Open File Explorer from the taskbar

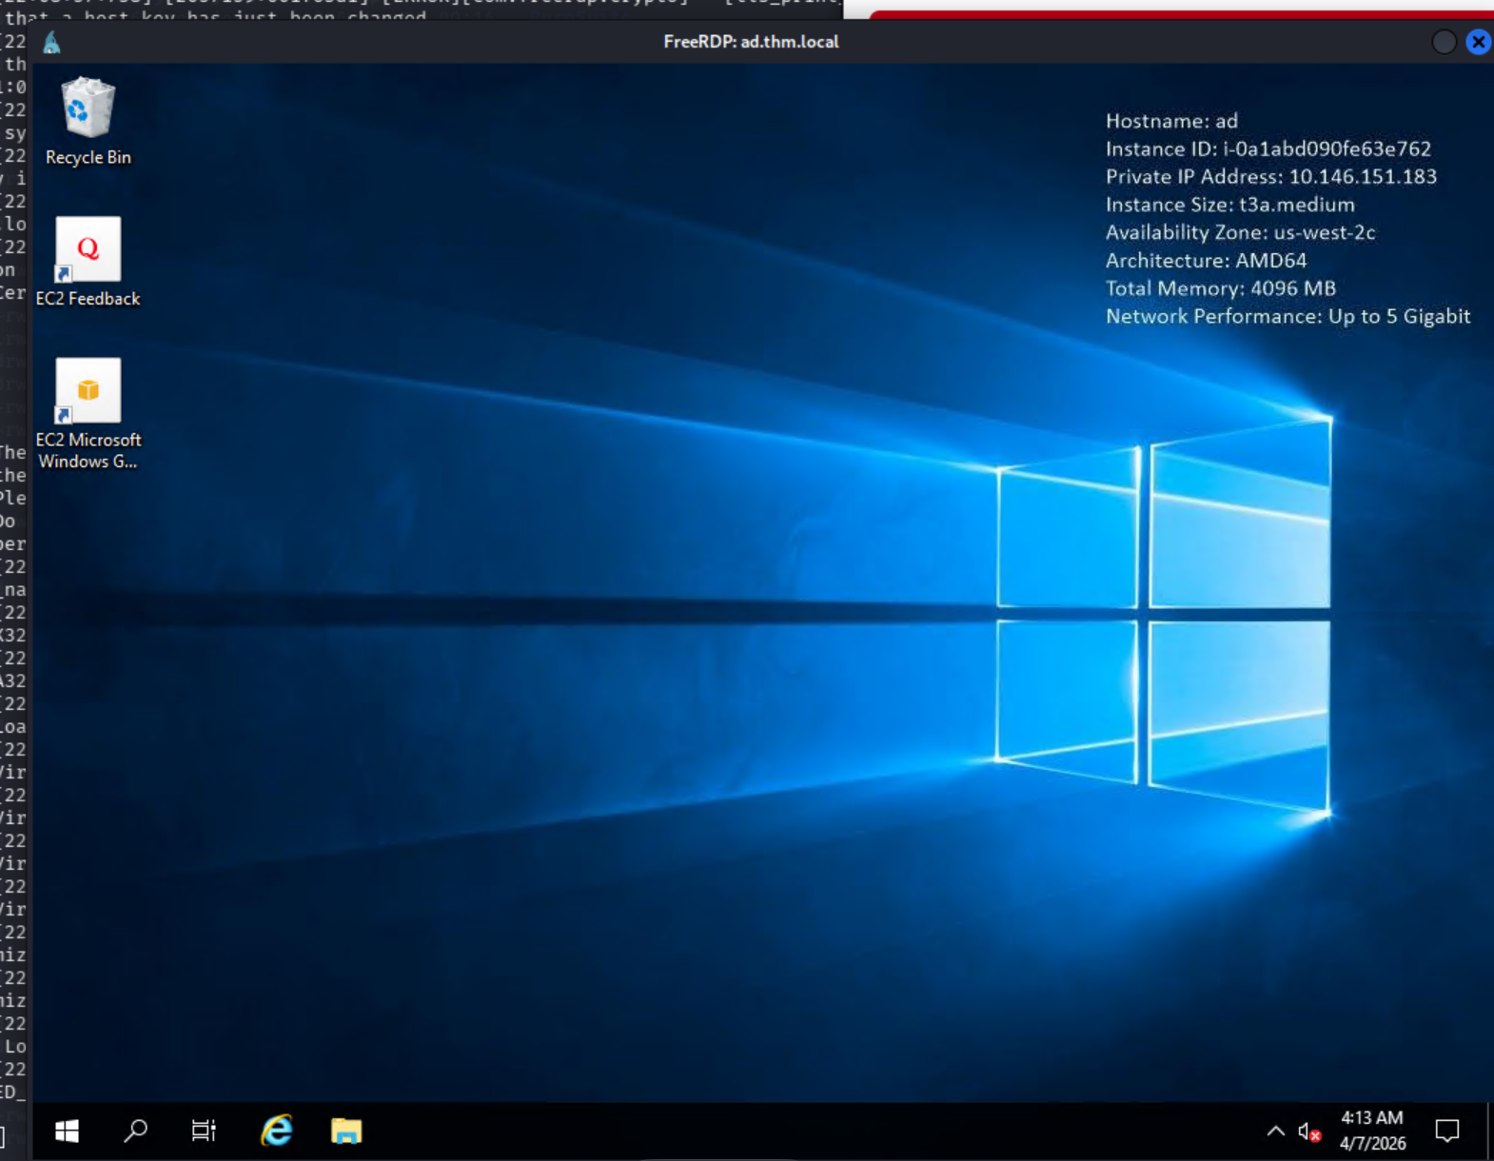346,1131
